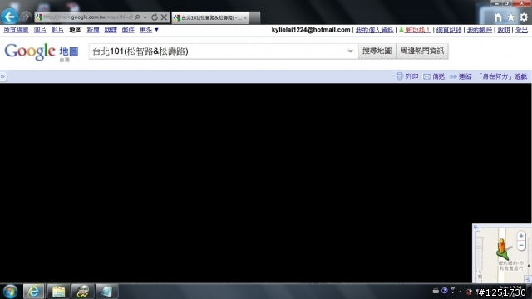532x299 pixels.
Task: Open the 網頁記錄 link
Action: pyautogui.click(x=449, y=30)
